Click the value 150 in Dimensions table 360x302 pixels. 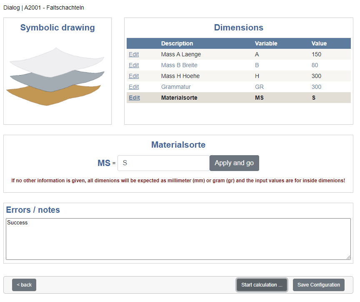pos(316,55)
